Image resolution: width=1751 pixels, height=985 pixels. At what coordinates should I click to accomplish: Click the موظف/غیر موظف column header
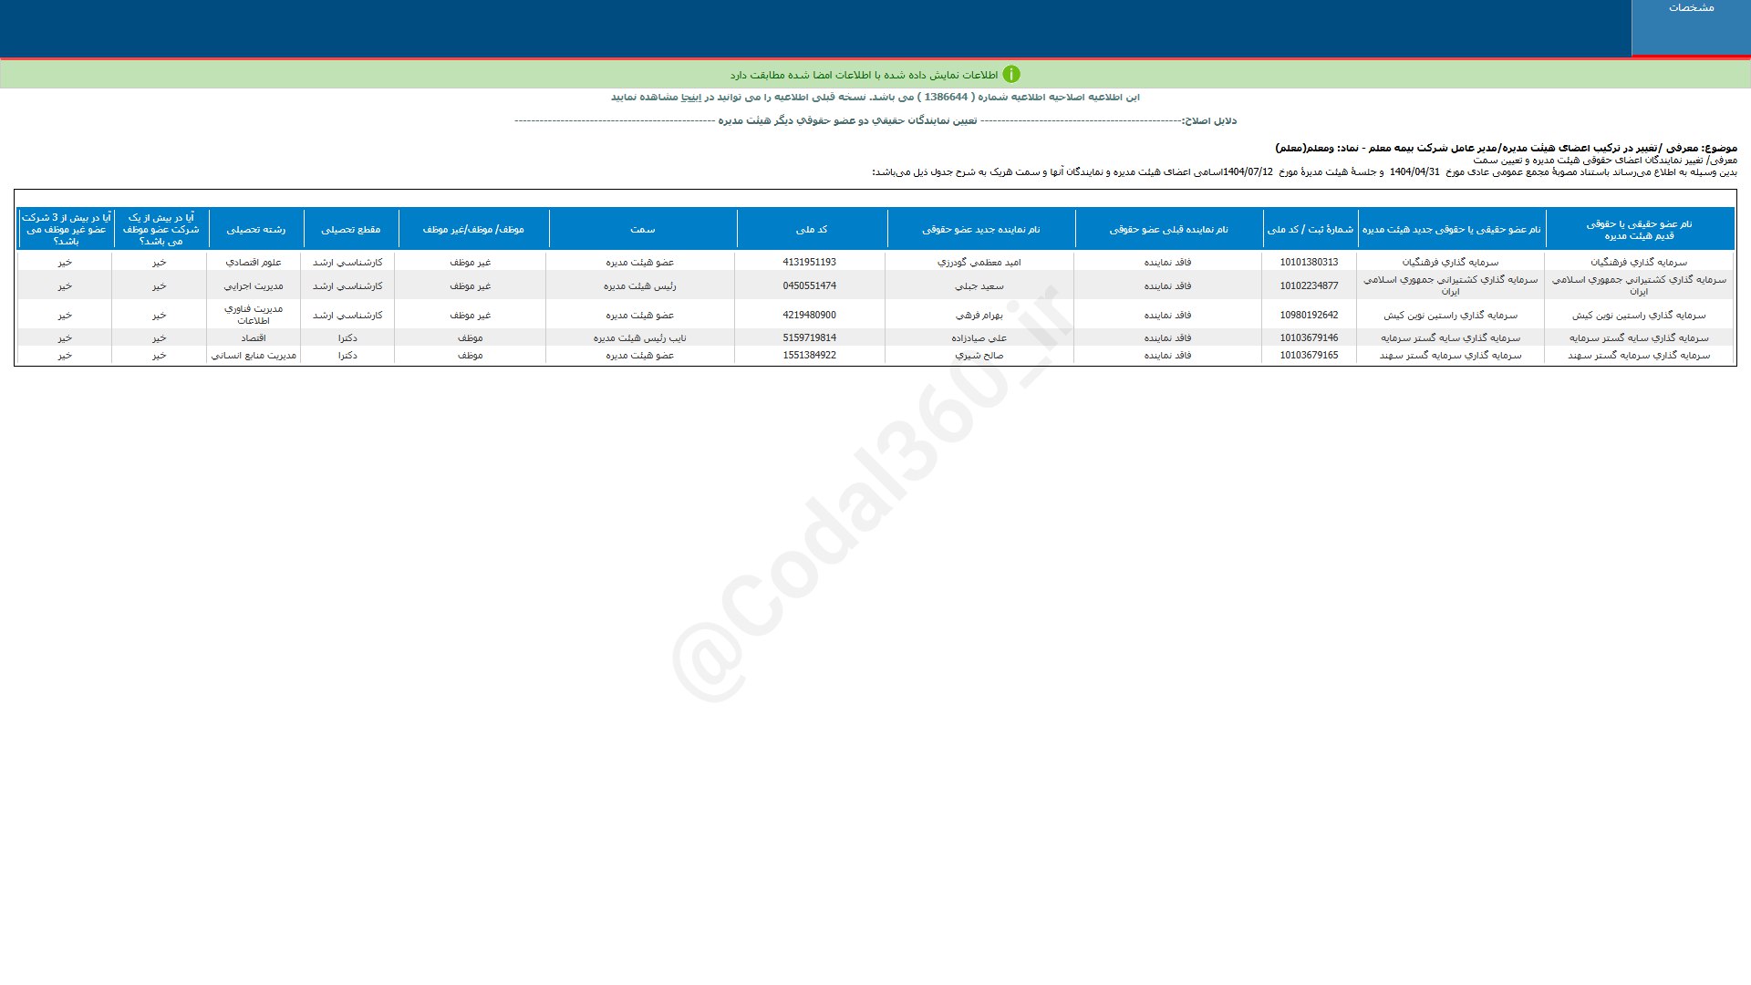(473, 230)
